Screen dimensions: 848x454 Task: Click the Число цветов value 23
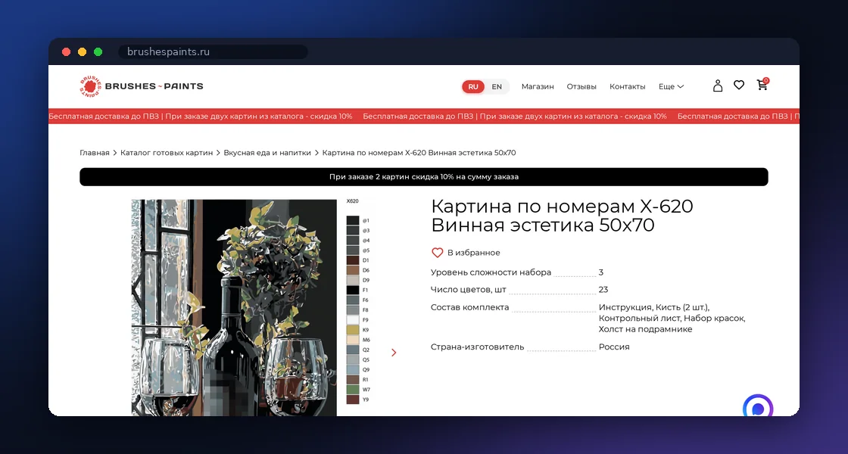(603, 290)
